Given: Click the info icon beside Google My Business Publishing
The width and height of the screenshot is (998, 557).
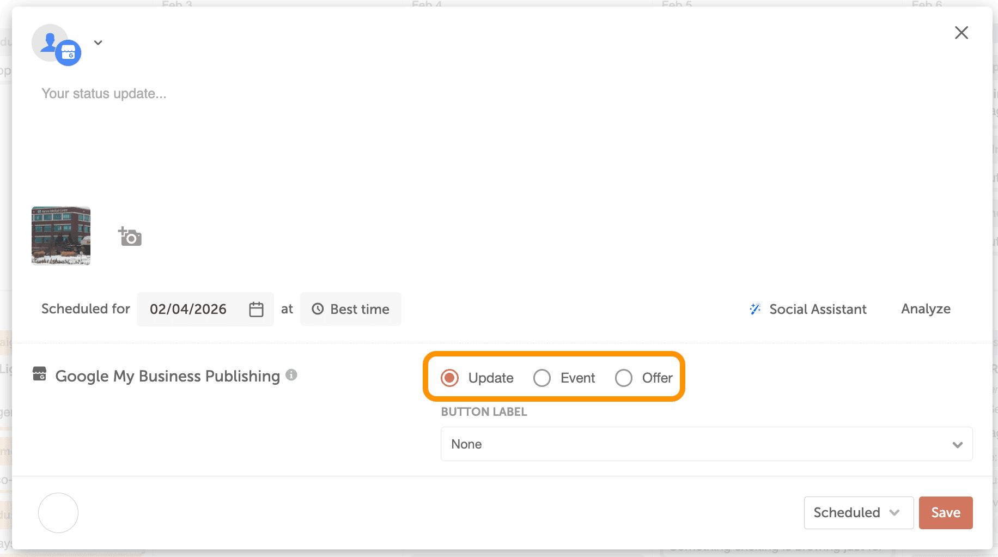Looking at the screenshot, I should (x=291, y=375).
